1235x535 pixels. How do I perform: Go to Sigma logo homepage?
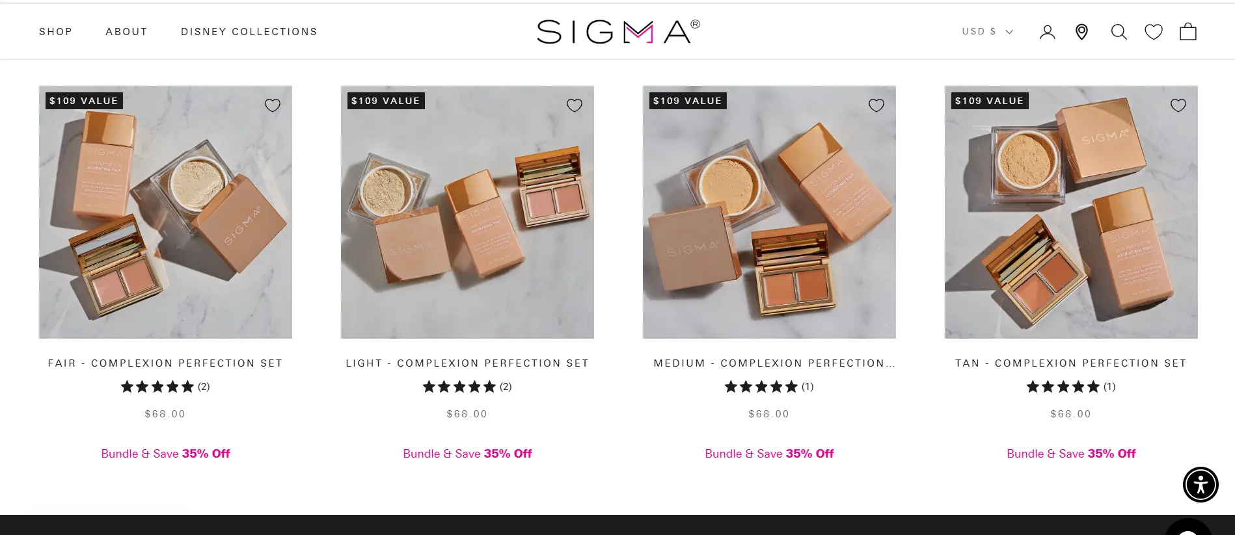(617, 31)
